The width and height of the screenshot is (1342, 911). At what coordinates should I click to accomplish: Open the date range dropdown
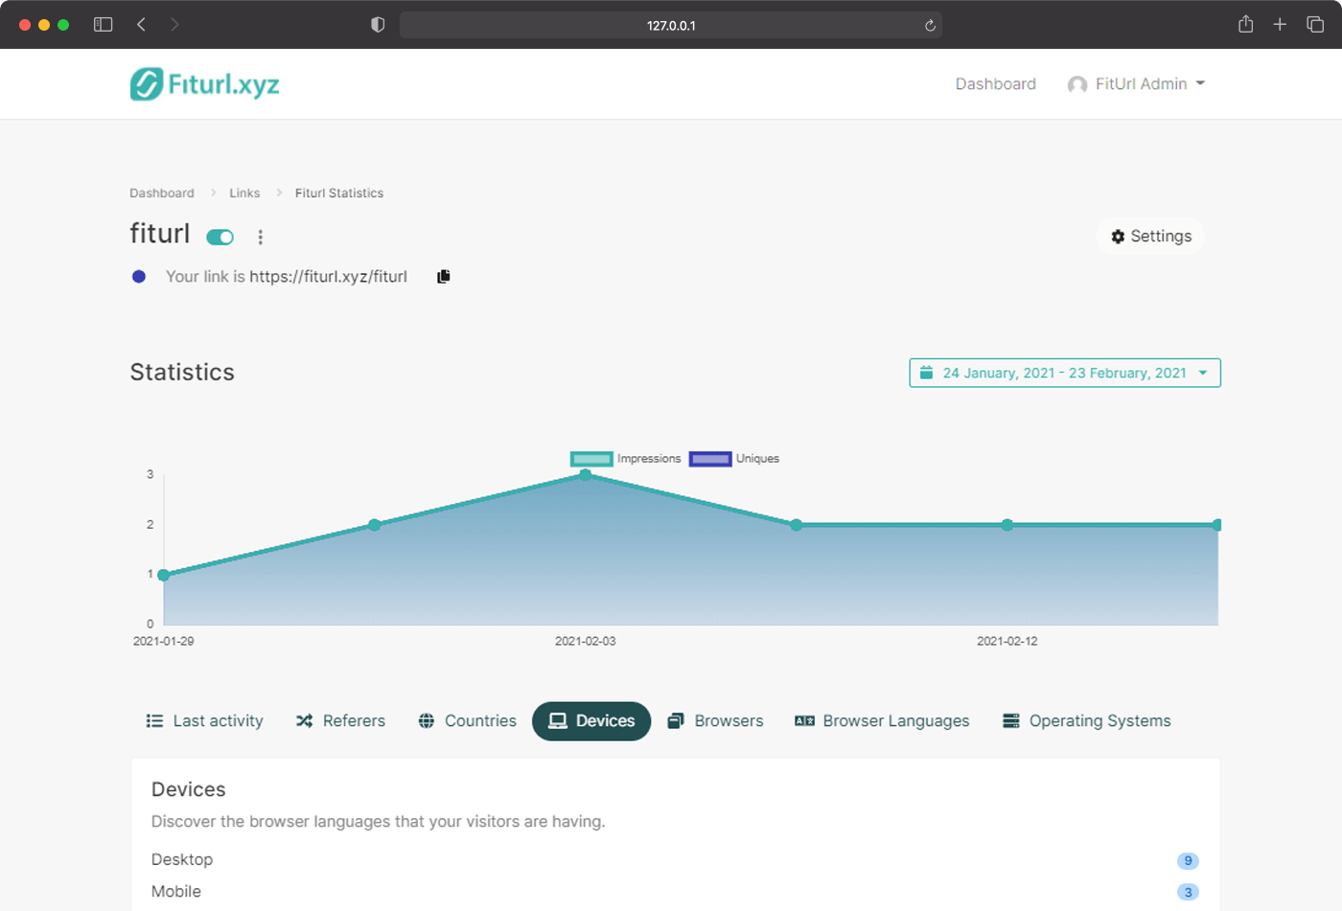click(x=1065, y=373)
